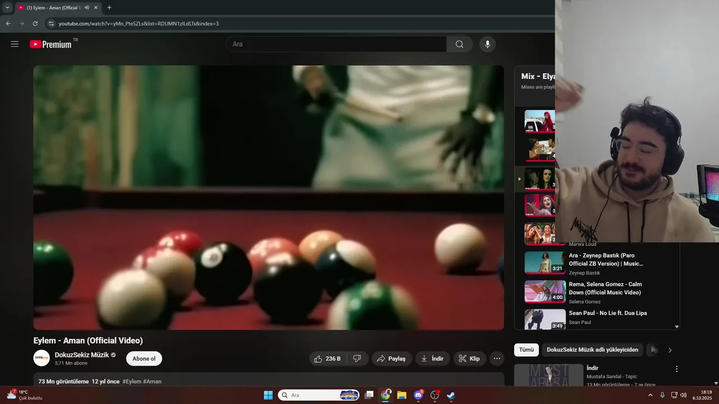Image resolution: width=719 pixels, height=404 pixels.
Task: Like the video with thumbs-up 236 B
Action: point(327,359)
